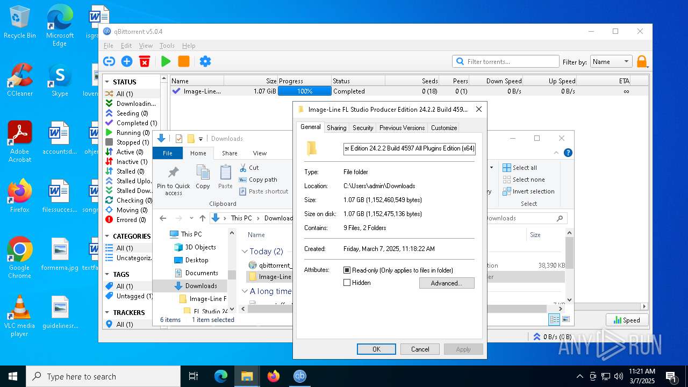Click the green Start torrents play icon

point(166,61)
